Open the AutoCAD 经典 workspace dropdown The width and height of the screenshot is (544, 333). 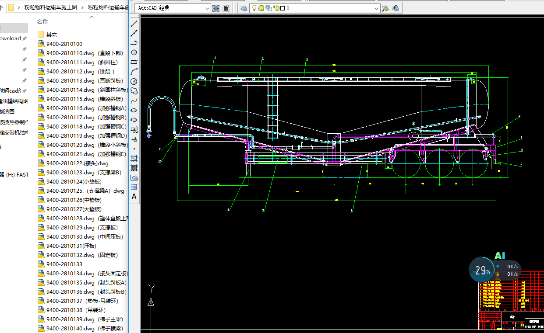point(207,8)
